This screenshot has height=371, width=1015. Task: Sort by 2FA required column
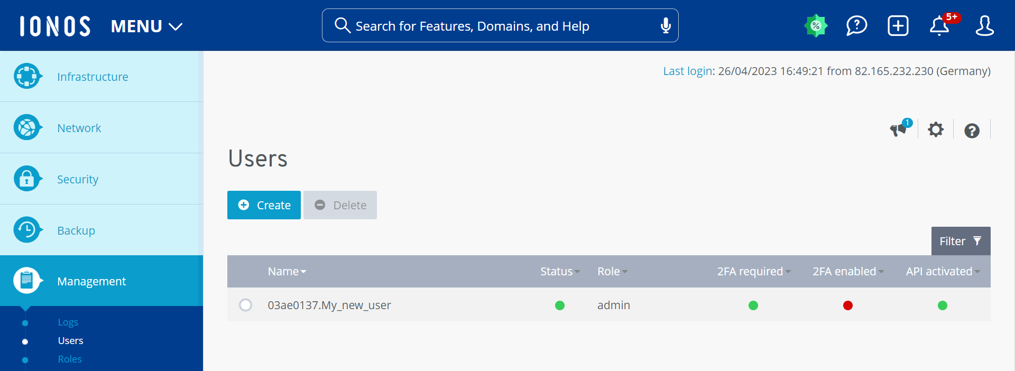click(753, 272)
